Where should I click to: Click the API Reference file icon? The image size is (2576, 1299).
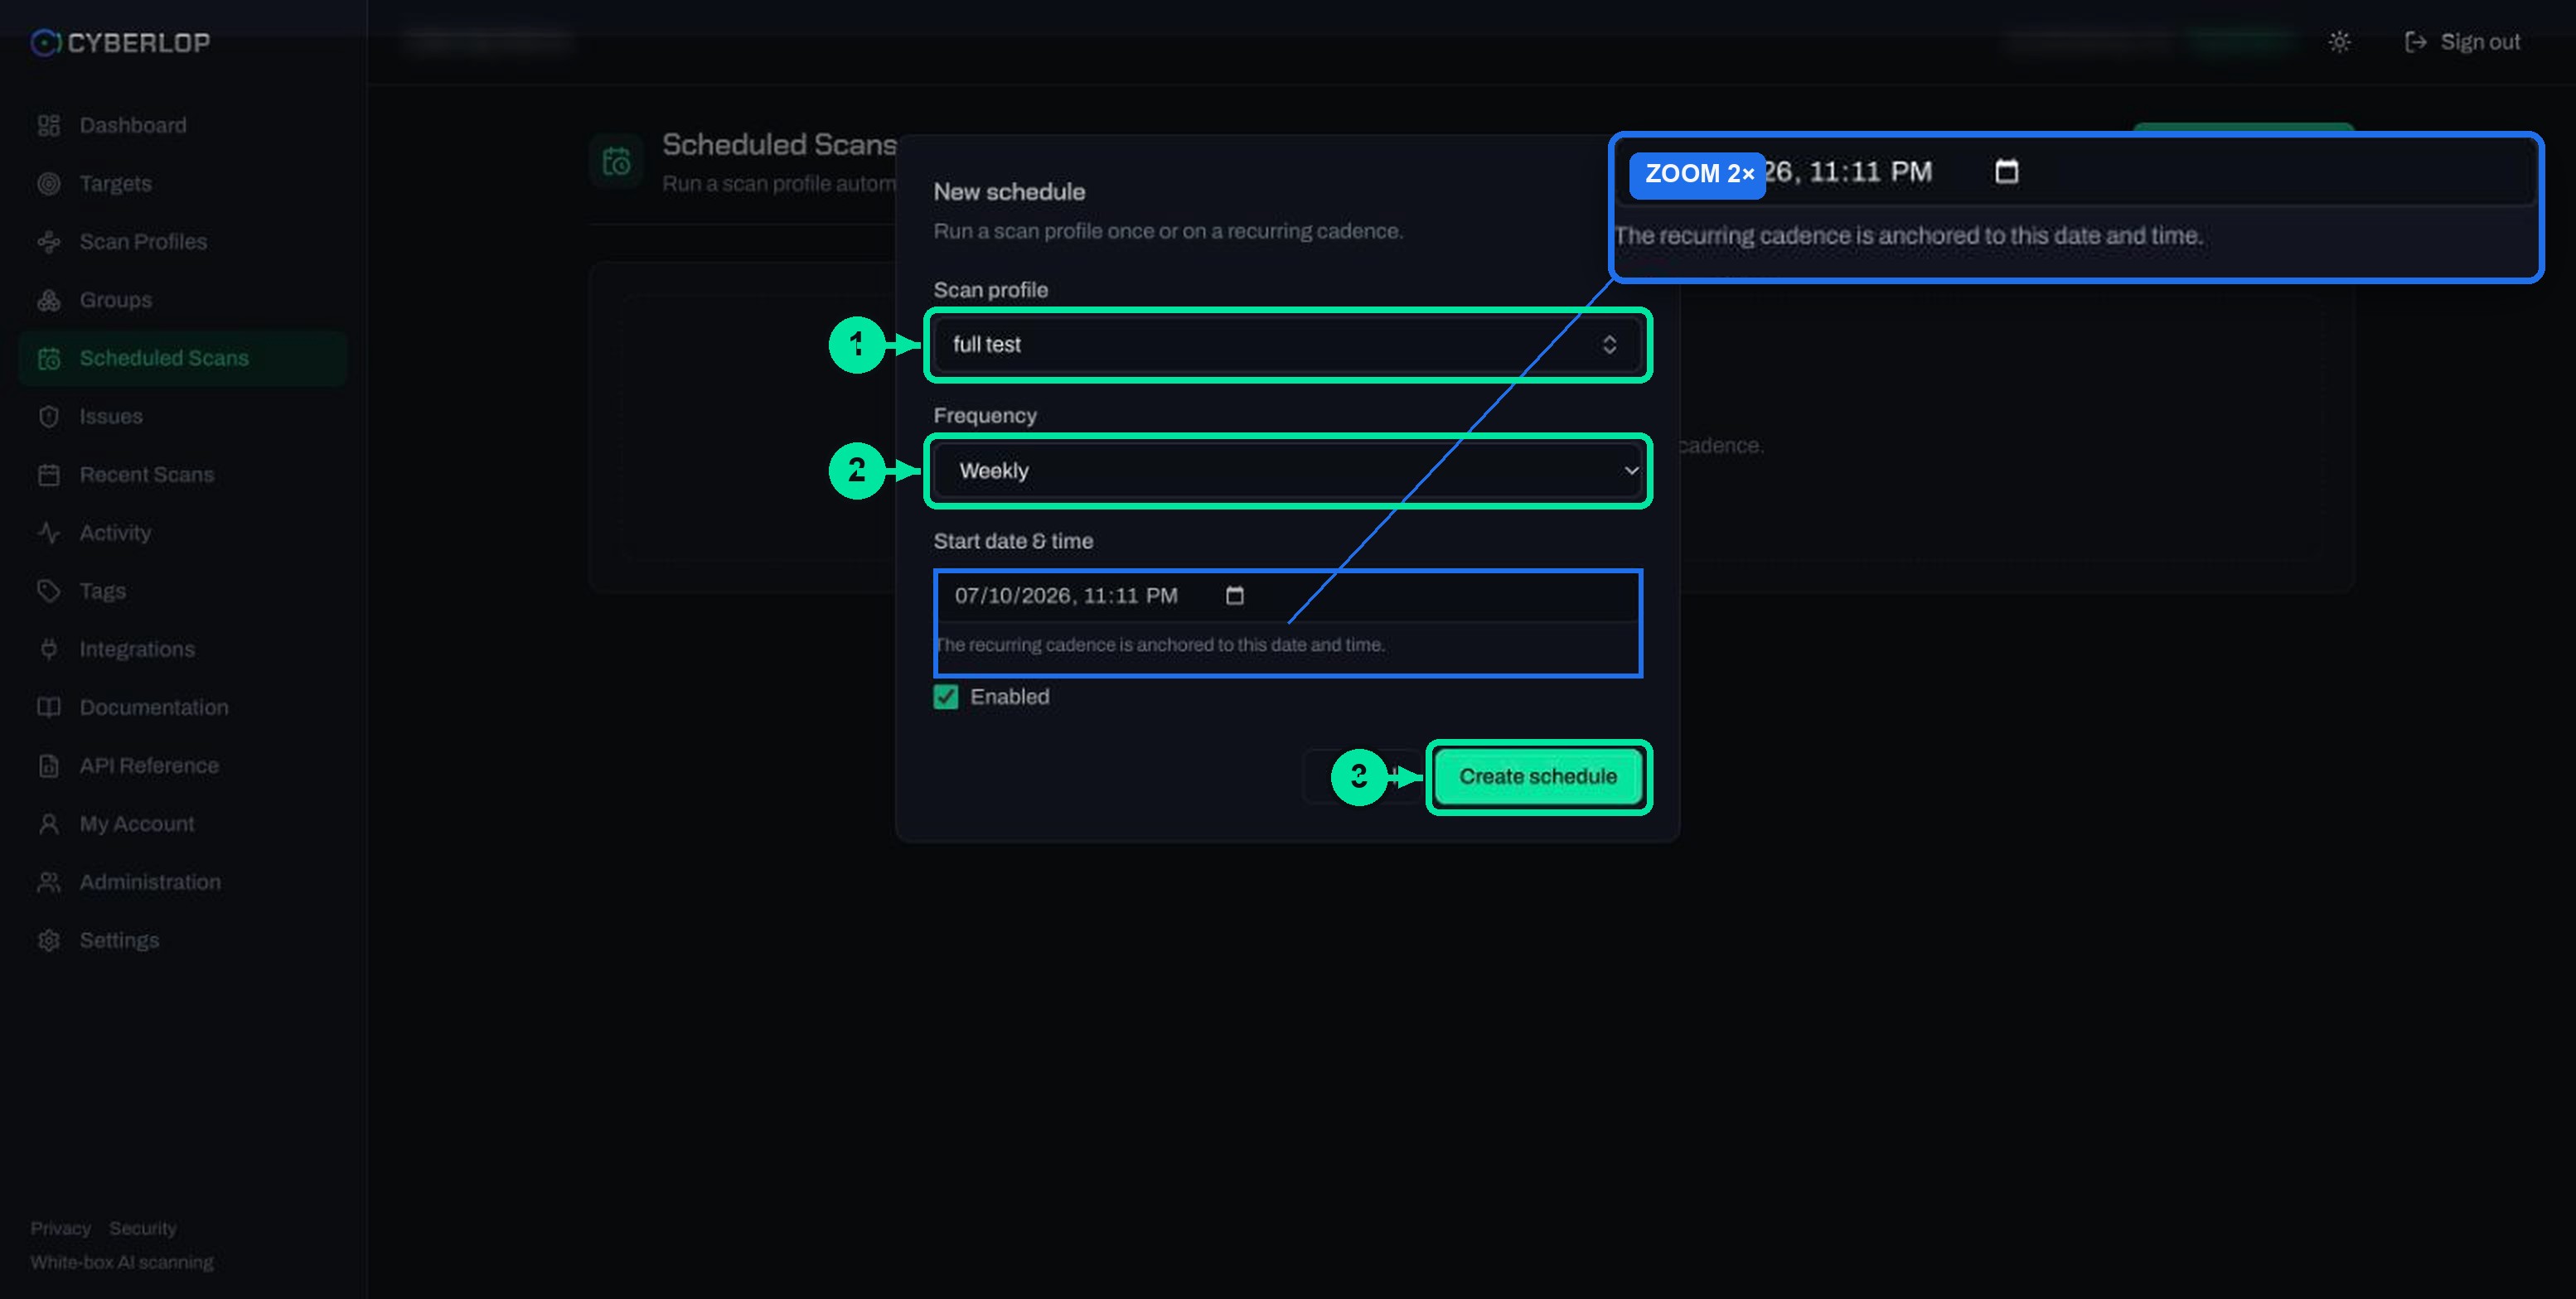click(x=49, y=765)
